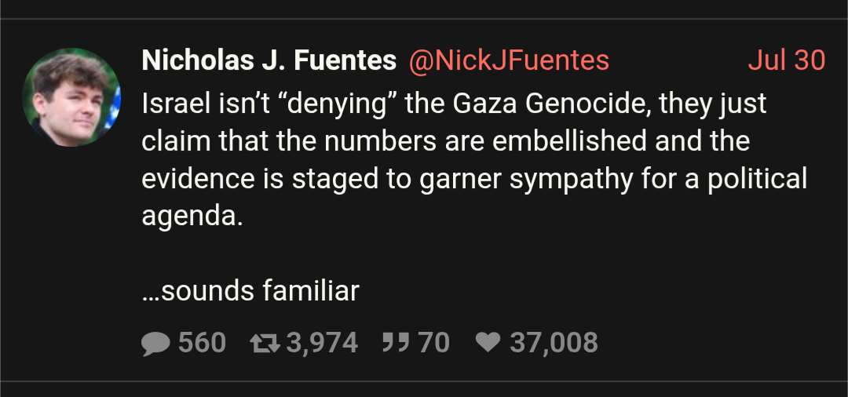Viewport: 848px width, 397px height.
Task: Open the @NickJFuentes handle link
Action: pos(509,60)
